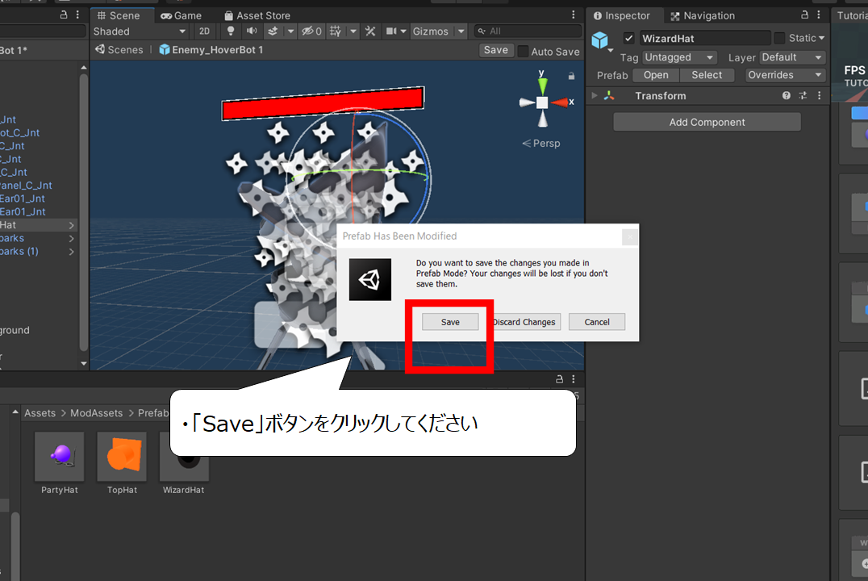Toggle scene grid visibility icon
868x581 pixels.
pos(336,31)
